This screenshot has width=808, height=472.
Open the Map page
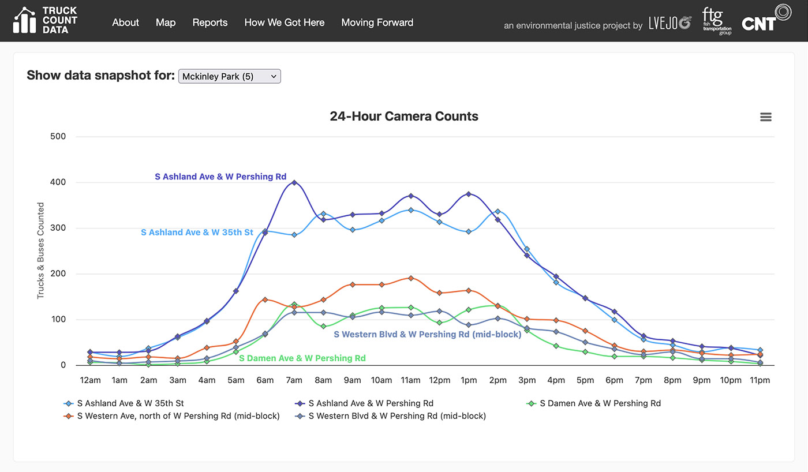(x=166, y=23)
